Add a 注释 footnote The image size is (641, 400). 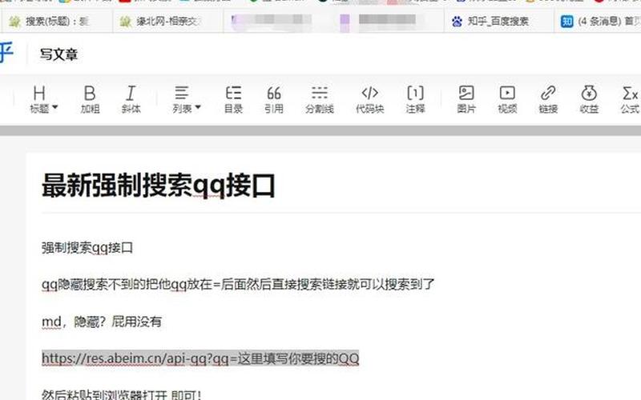coord(415,99)
